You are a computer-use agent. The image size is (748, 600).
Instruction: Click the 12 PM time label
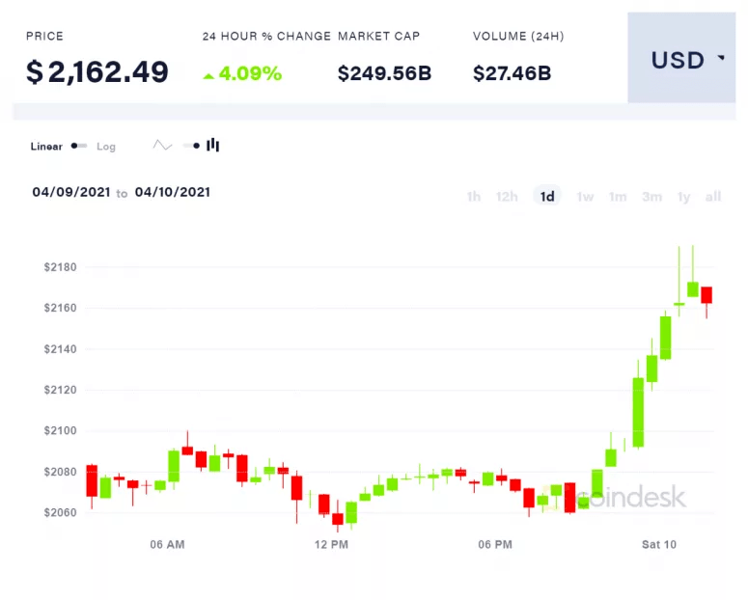(332, 544)
